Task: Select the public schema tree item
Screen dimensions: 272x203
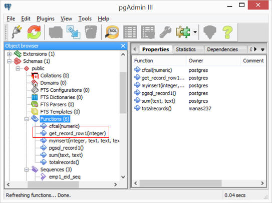Action: pyautogui.click(x=38, y=68)
